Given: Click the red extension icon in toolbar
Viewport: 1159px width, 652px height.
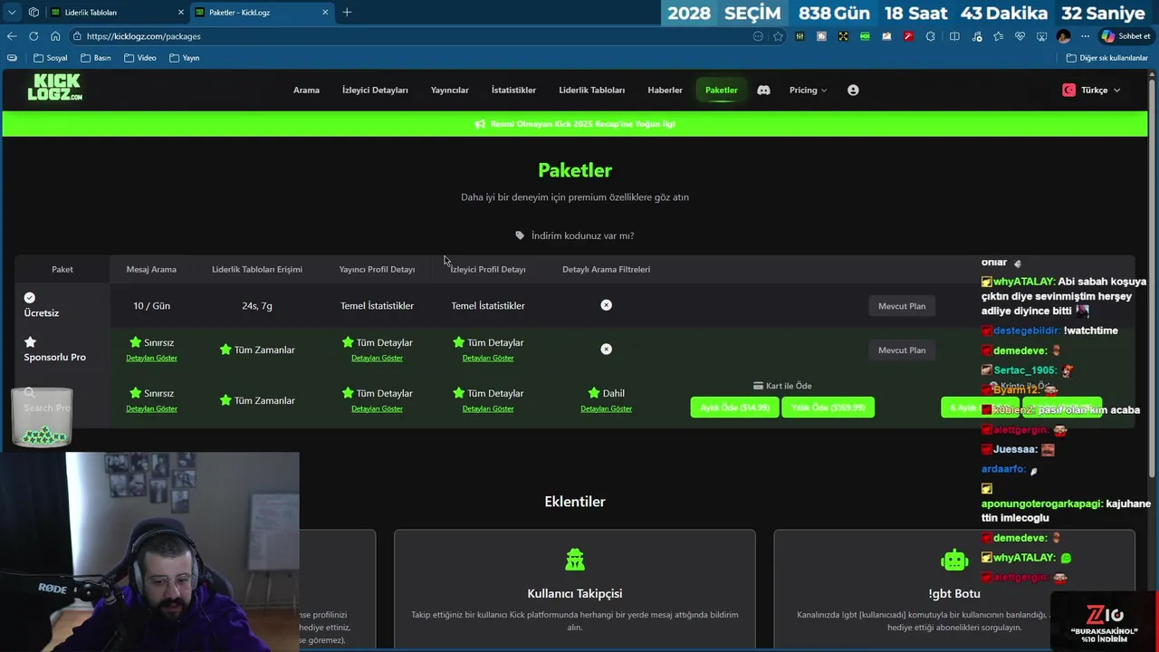Looking at the screenshot, I should click(x=908, y=36).
